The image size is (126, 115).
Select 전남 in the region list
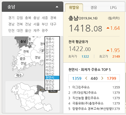(x=28, y=24)
